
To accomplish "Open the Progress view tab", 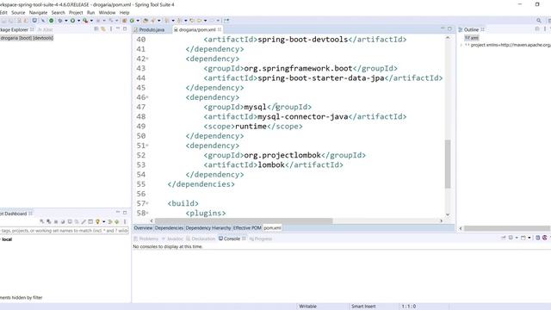I will tap(261, 239).
